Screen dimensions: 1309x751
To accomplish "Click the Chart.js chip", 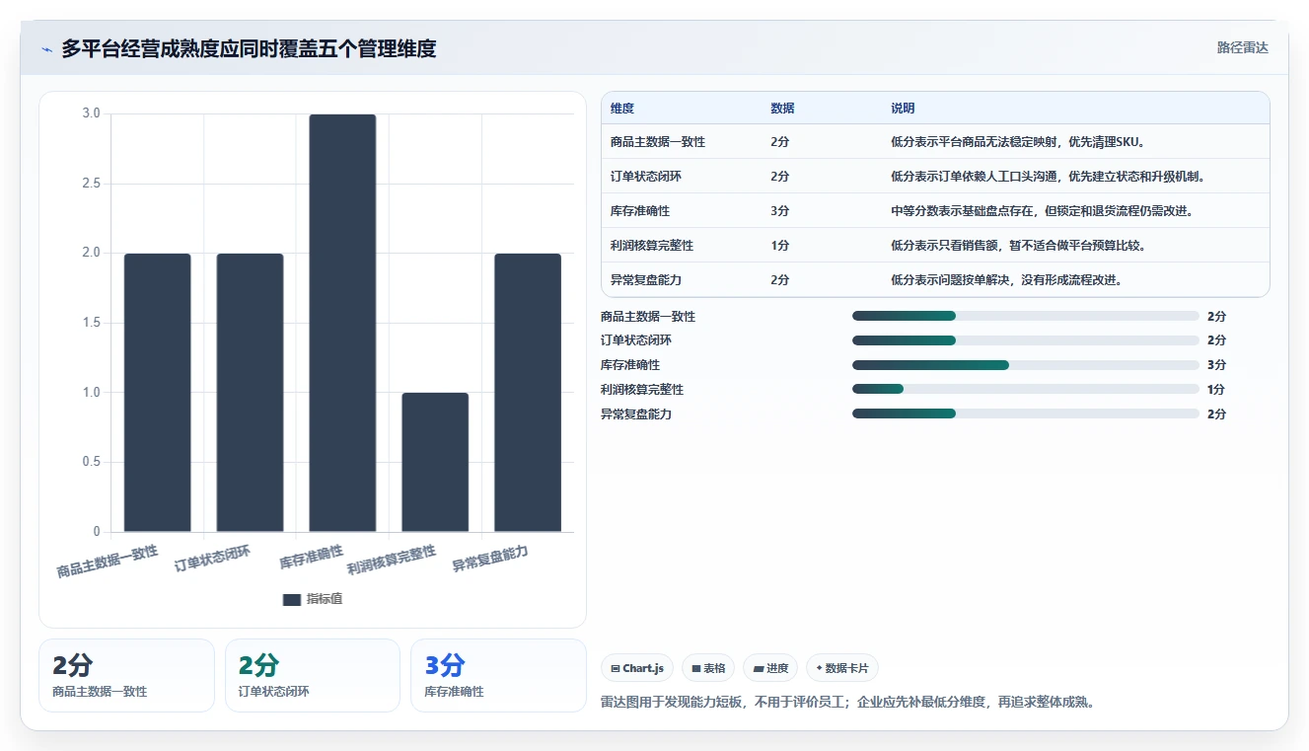I will (x=637, y=668).
